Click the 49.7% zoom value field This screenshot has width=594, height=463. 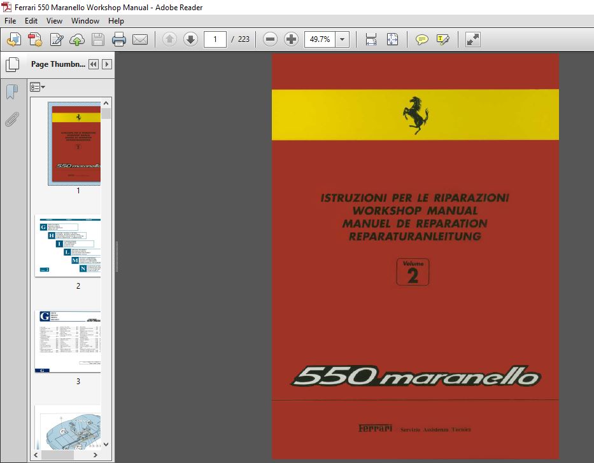[x=320, y=39]
